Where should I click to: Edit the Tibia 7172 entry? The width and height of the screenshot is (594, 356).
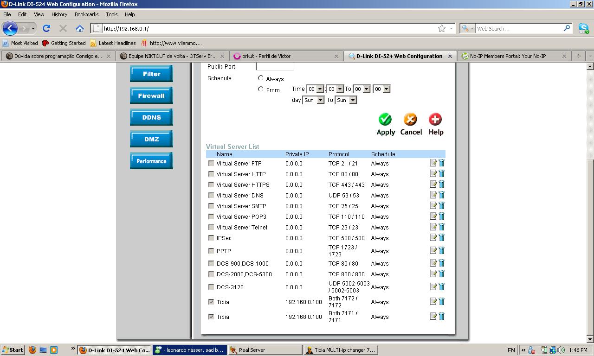[x=433, y=301]
